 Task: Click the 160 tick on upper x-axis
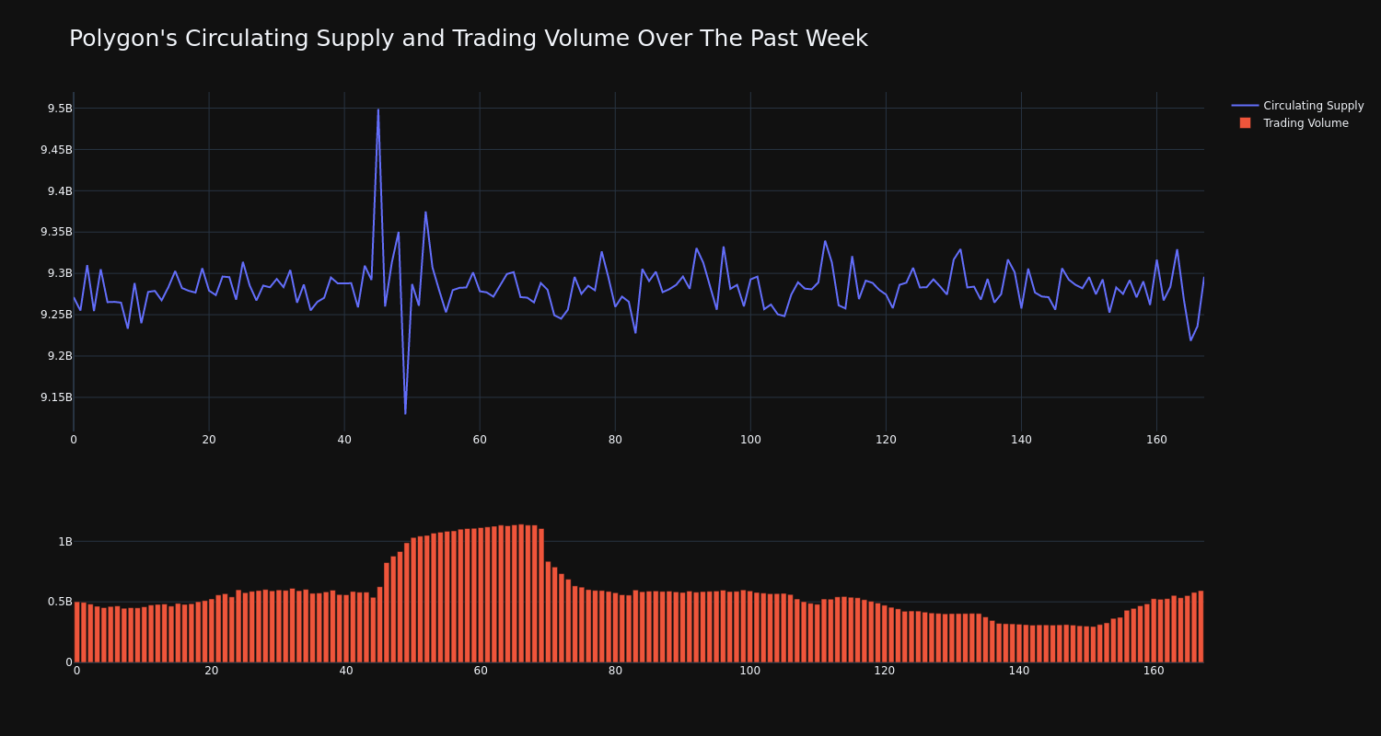tap(1156, 440)
